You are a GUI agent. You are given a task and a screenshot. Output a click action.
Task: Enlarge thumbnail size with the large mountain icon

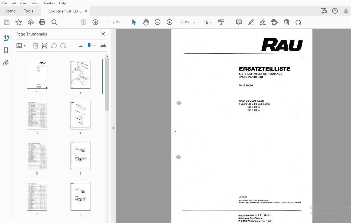(103, 46)
